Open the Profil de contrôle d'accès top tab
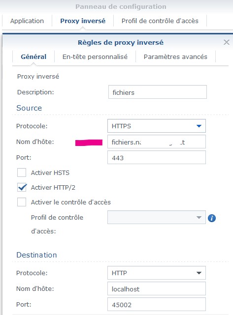Screen dimensions: 233x315 (160, 21)
